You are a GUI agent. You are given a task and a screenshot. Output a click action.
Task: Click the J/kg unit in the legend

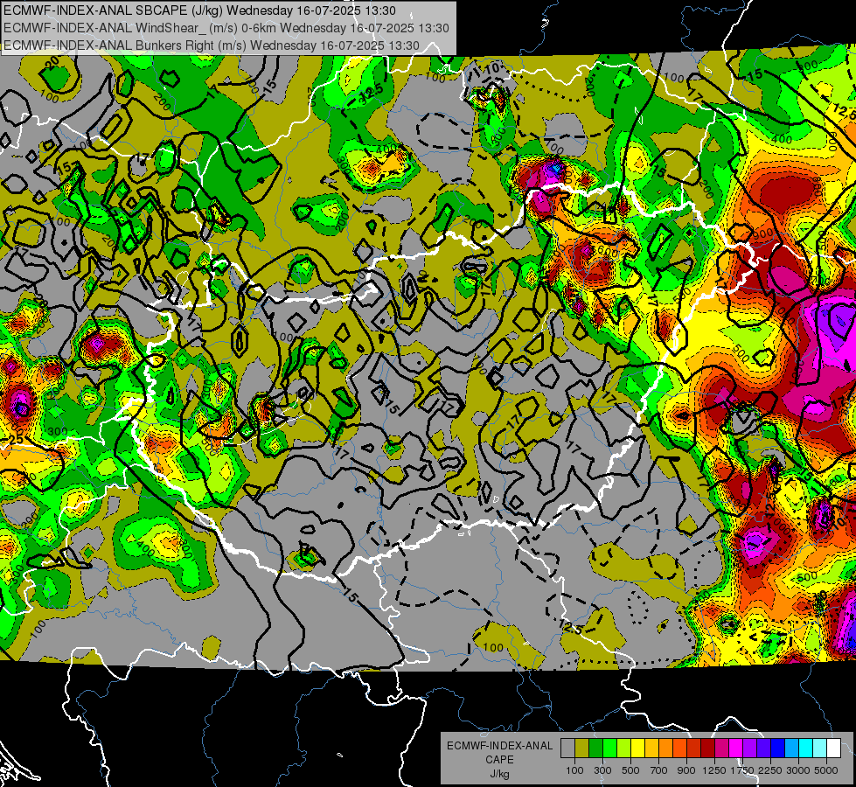tap(499, 774)
